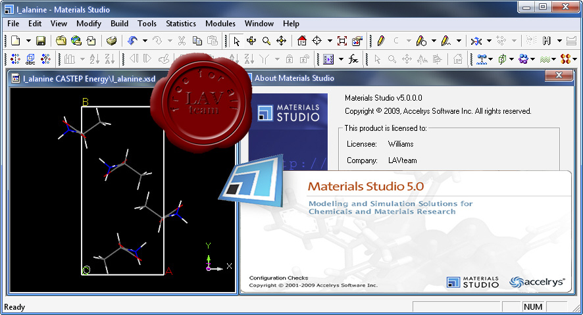
Task: Click the atom selection dots icon
Action: coord(15,59)
